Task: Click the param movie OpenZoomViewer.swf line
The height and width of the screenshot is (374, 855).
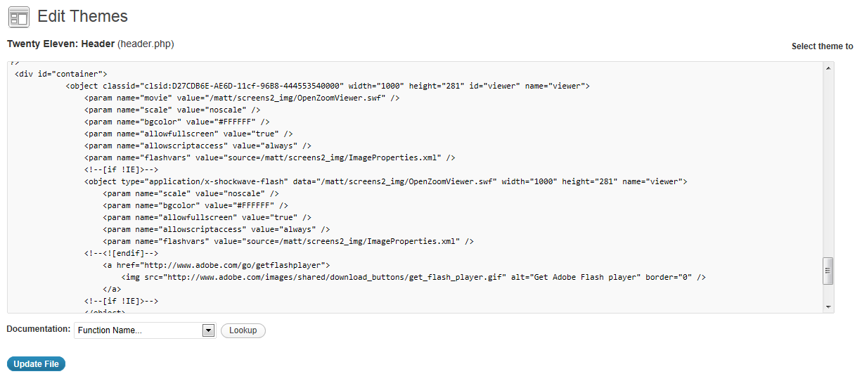Action: 242,98
